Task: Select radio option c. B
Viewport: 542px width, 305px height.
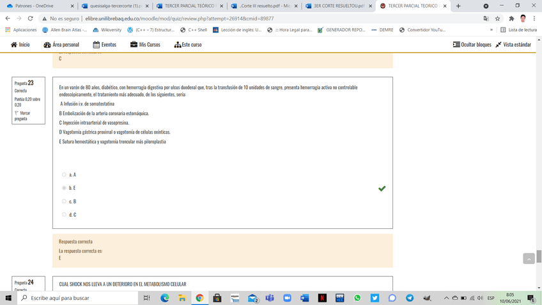Action: 64,201
